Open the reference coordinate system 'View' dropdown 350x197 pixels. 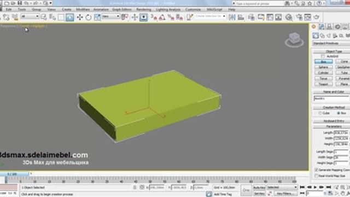(110, 16)
